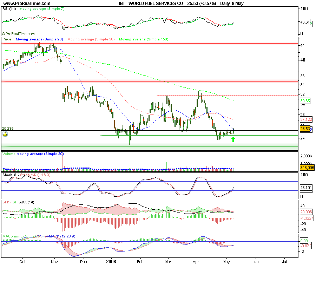Select the Moving average (Simple 150) label
Viewport: 316px width, 281px height.
pyautogui.click(x=144, y=39)
